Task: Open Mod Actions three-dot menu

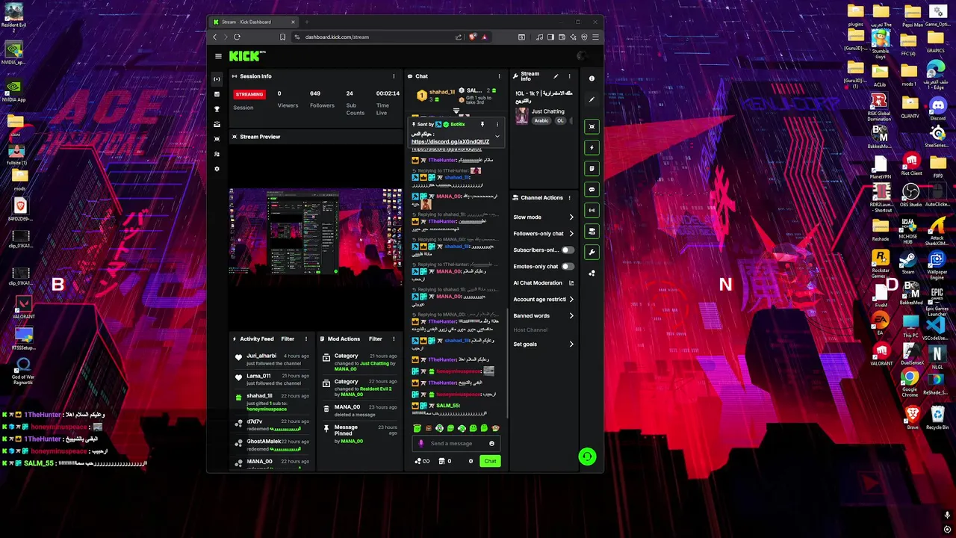Action: click(x=393, y=339)
